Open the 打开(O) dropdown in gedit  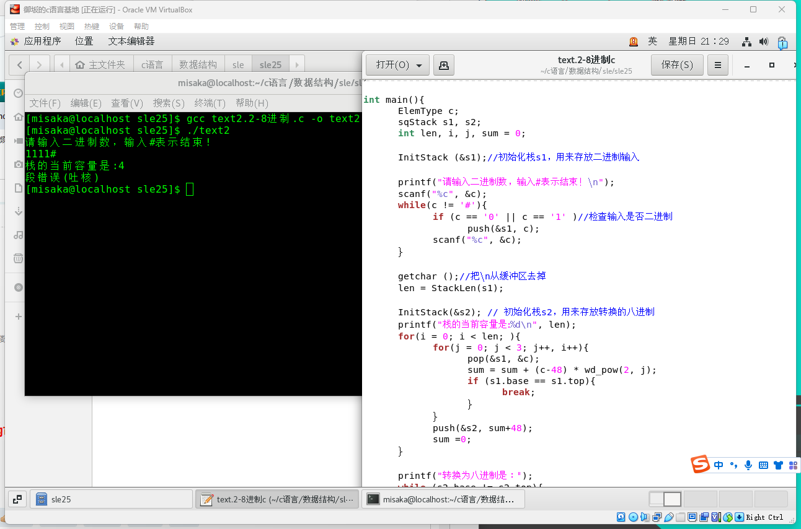[x=397, y=64]
